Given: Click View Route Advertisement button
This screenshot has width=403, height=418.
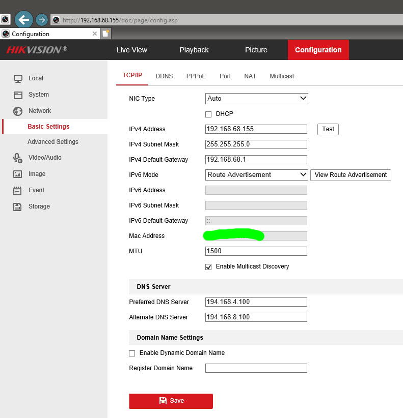Looking at the screenshot, I should (351, 175).
